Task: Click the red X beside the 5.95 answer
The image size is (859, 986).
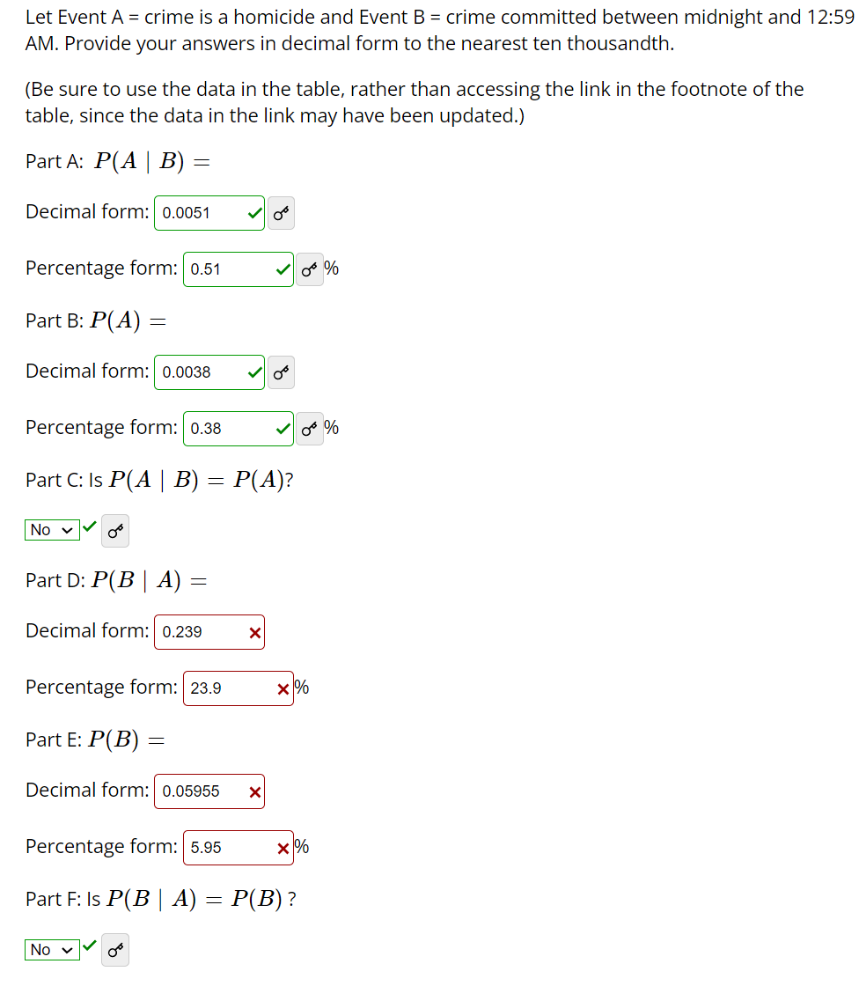Action: pyautogui.click(x=283, y=847)
